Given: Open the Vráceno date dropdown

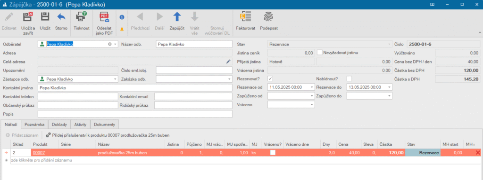Looking at the screenshot, I should click(312, 105).
